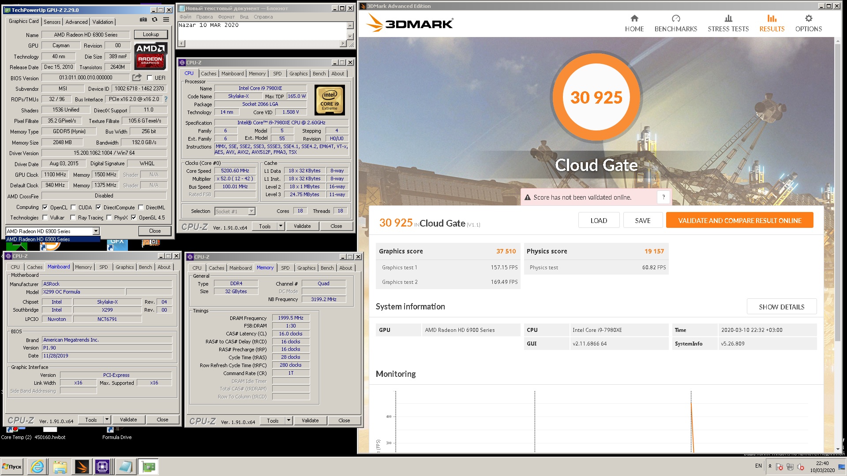
Task: Switch to the Notepad taskbar icon
Action: [x=125, y=467]
